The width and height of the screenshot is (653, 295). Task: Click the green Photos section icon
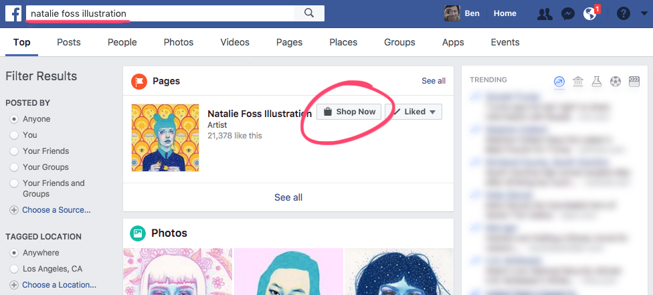pyautogui.click(x=137, y=233)
